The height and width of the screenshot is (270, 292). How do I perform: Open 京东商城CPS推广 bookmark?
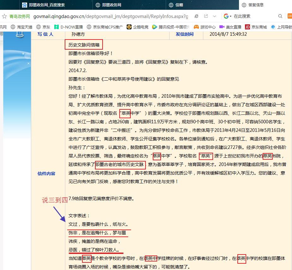click(105, 27)
